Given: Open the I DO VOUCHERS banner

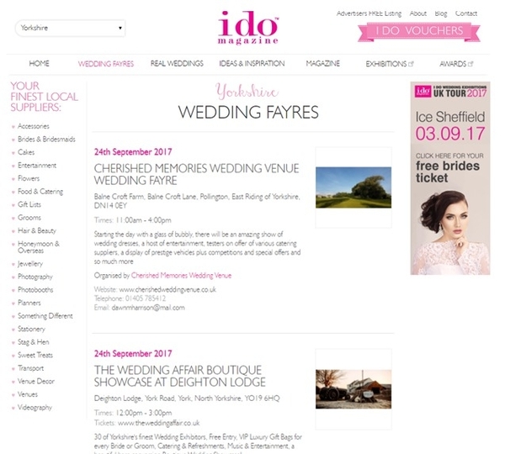Looking at the screenshot, I should click(419, 32).
